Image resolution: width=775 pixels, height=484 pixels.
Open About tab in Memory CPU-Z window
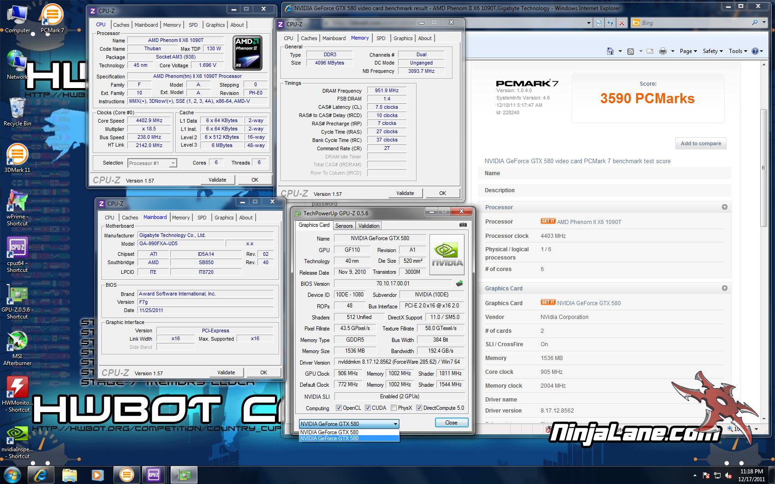pyautogui.click(x=425, y=38)
